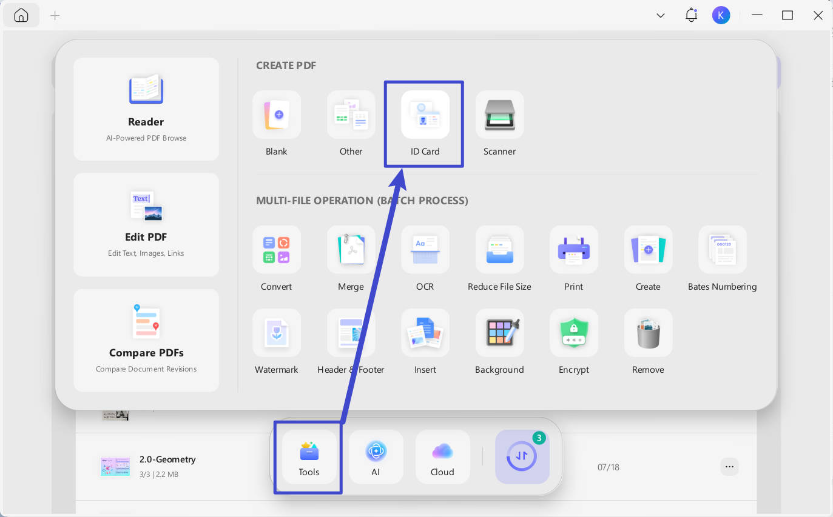Open Cloud from the dock
Viewport: 833px width, 517px height.
(x=442, y=457)
